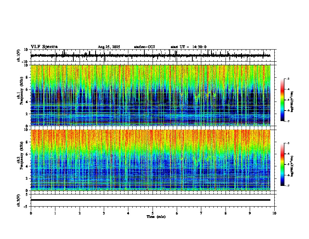Click the "VLF Spectra" plot title

tap(44, 47)
